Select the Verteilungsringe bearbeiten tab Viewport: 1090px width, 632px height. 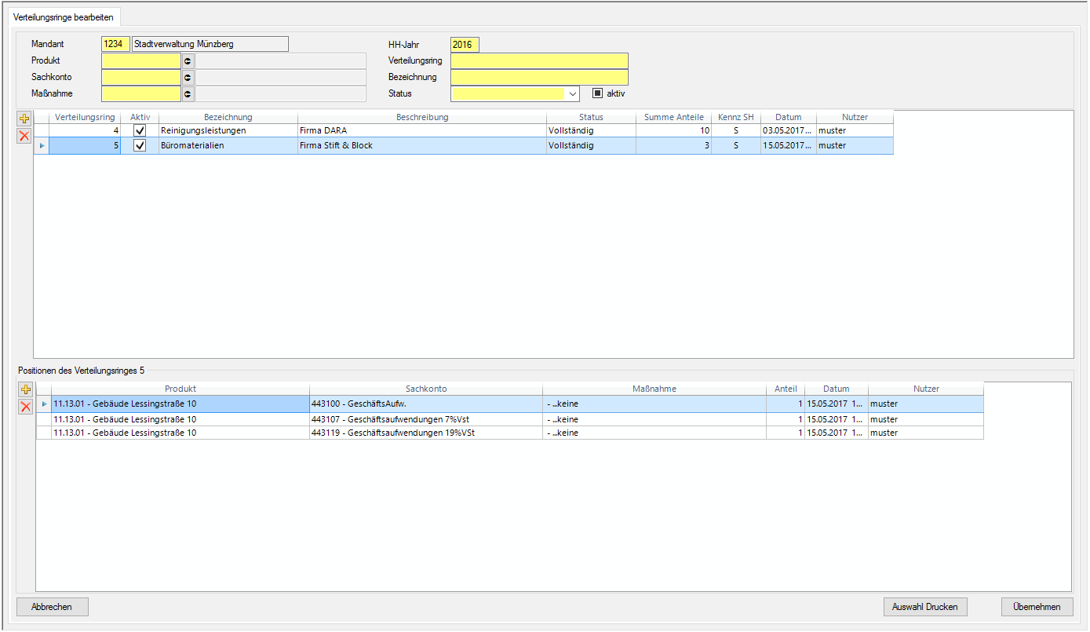point(64,17)
